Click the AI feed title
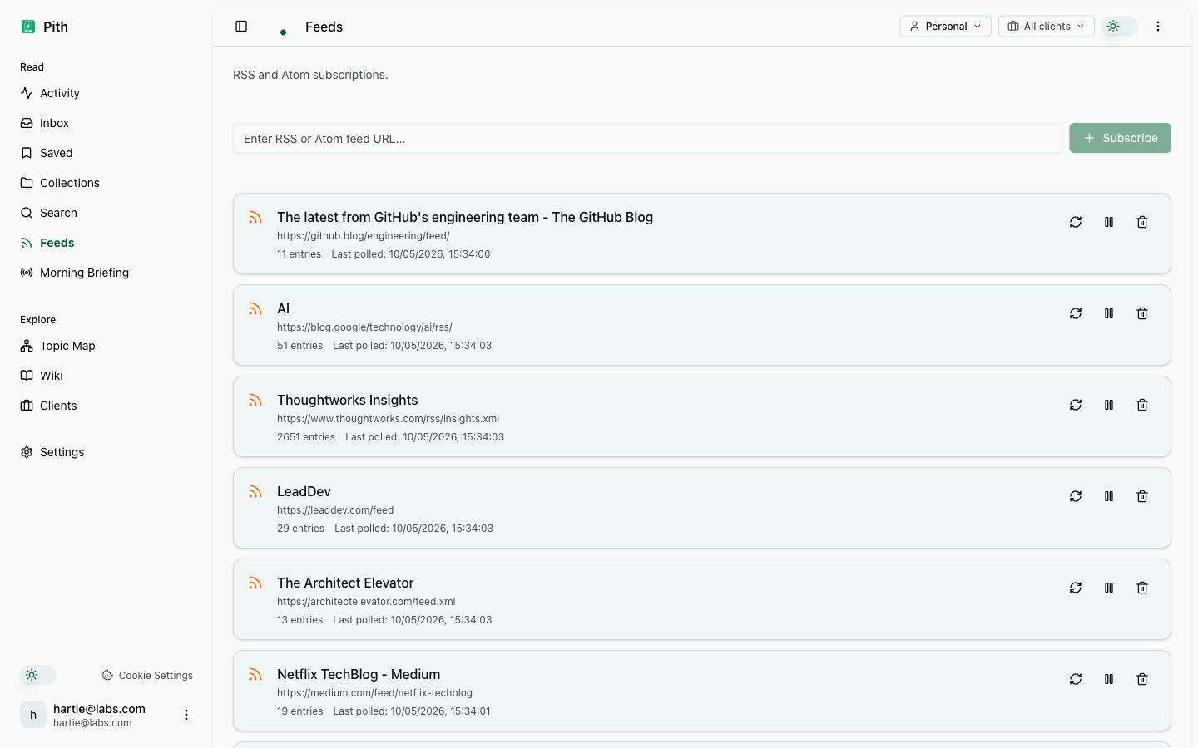 pyautogui.click(x=284, y=308)
